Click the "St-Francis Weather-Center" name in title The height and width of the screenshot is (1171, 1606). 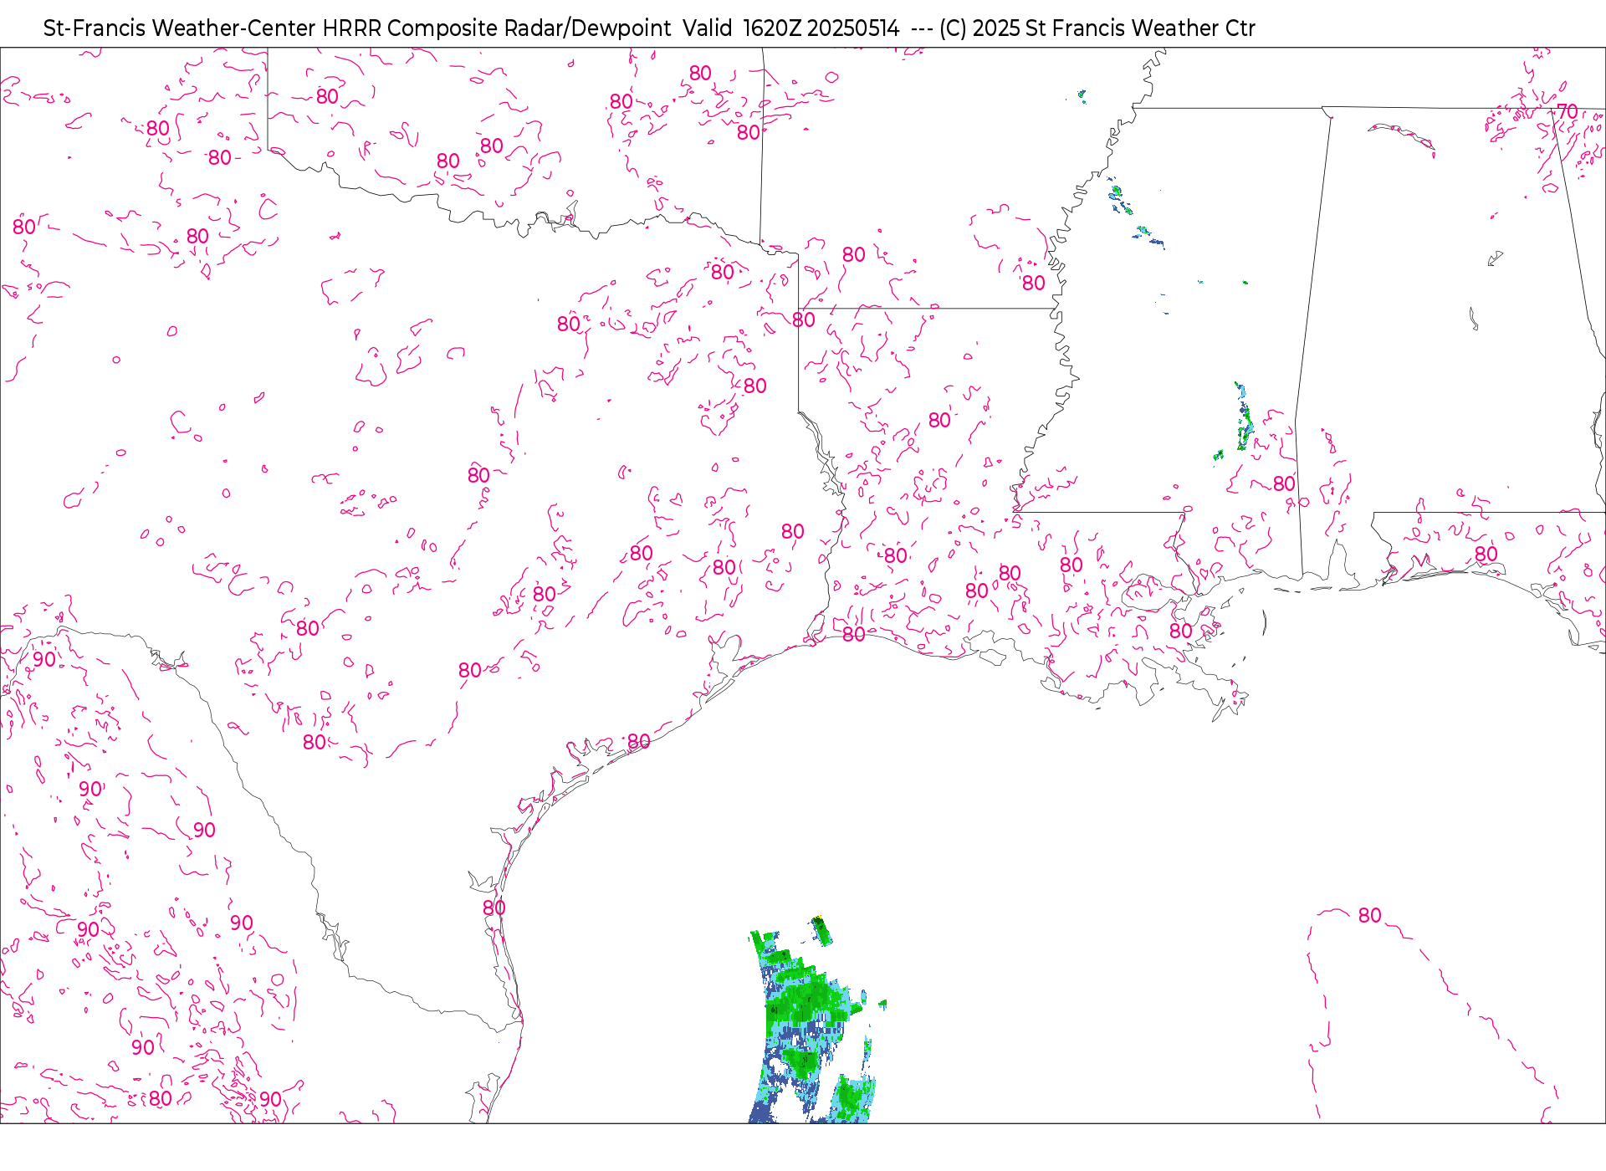[x=180, y=28]
